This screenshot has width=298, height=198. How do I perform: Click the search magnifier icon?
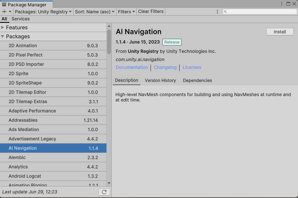pyautogui.click(x=225, y=12)
